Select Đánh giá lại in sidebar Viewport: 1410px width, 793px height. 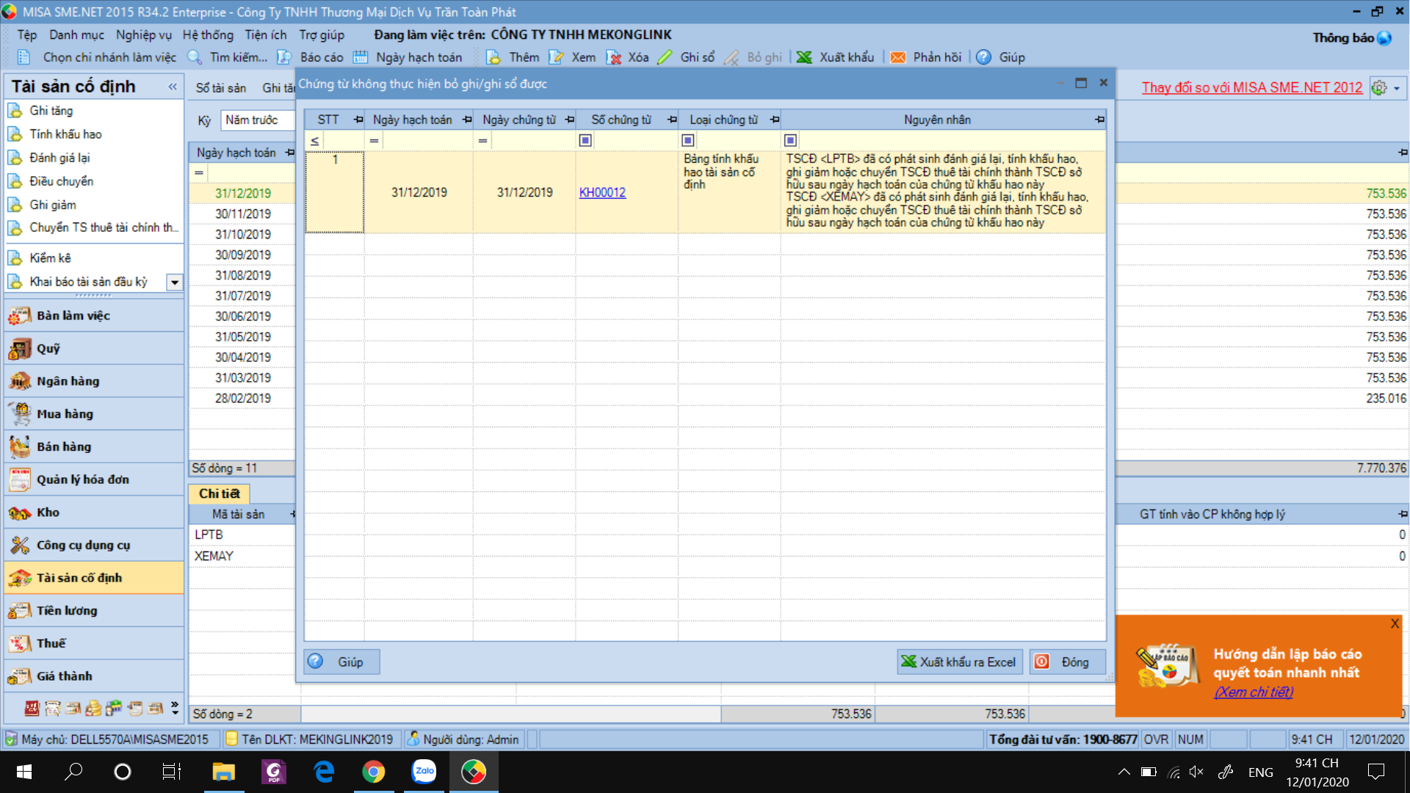59,158
